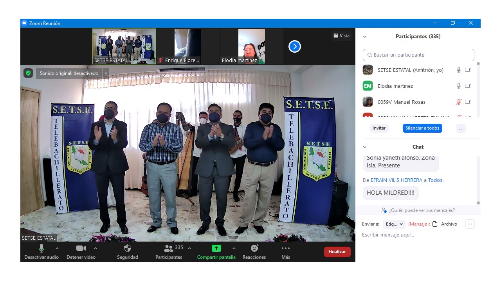Open chat options three-dots button
The height and width of the screenshot is (281, 501).
click(470, 224)
